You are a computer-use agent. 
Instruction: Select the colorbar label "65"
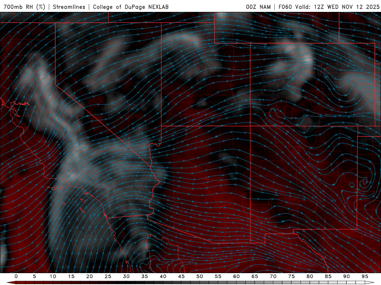pos(255,276)
